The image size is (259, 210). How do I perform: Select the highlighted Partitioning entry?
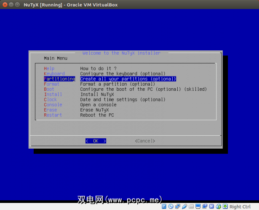59,79
